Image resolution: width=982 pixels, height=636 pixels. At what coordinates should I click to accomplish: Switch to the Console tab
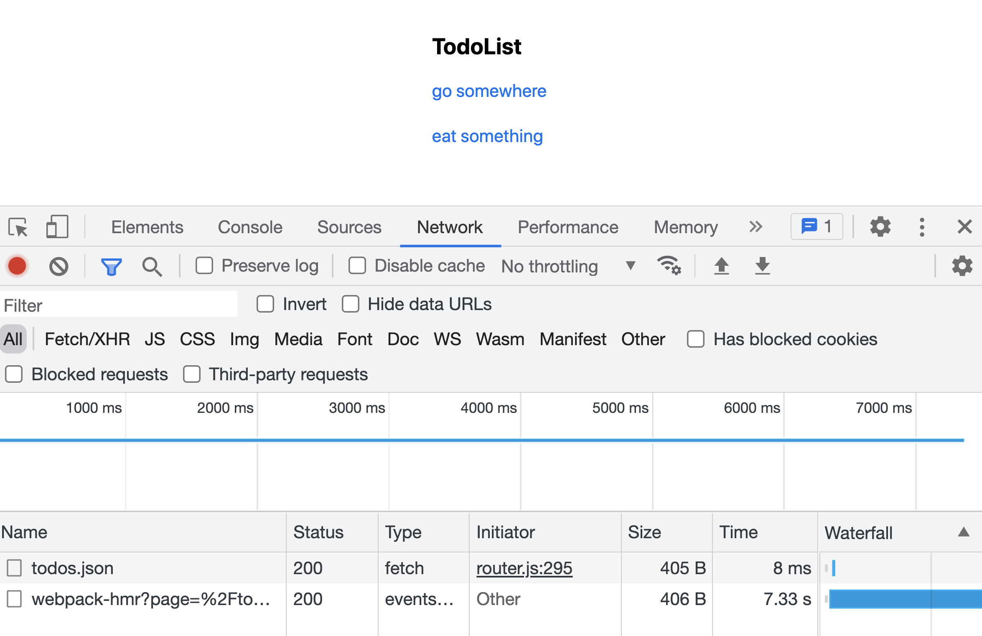tap(250, 227)
